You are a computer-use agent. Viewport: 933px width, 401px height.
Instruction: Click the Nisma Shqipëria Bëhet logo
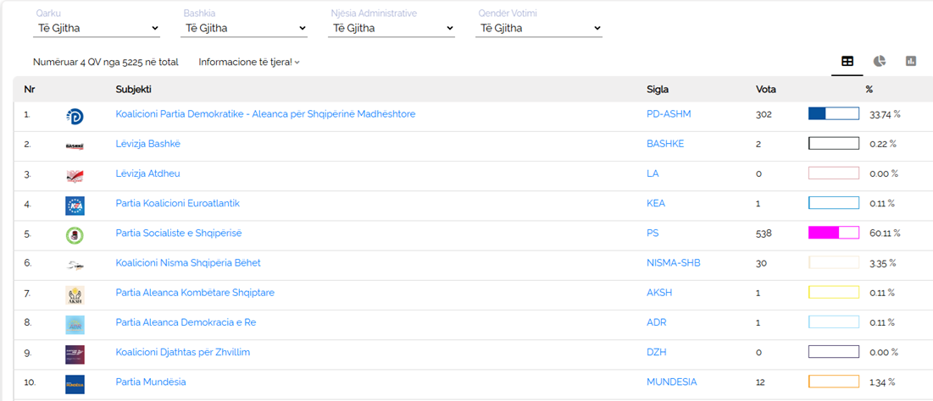pos(75,266)
